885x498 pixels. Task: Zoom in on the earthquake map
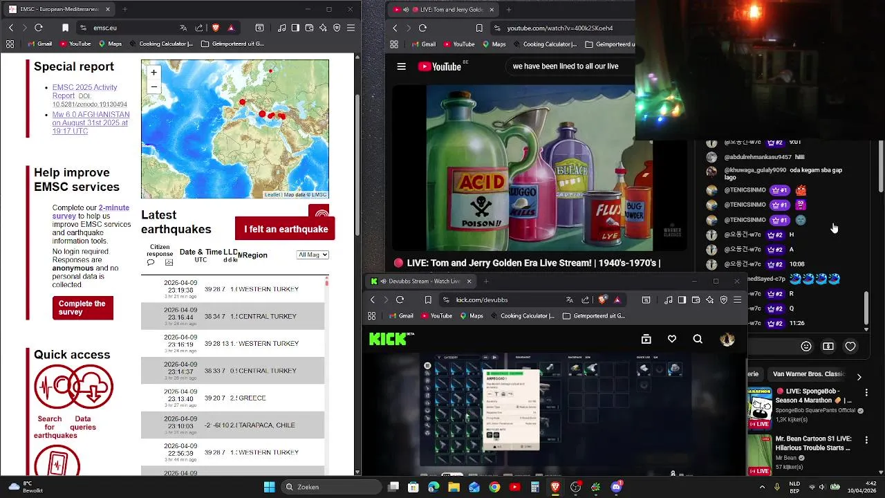(x=153, y=73)
